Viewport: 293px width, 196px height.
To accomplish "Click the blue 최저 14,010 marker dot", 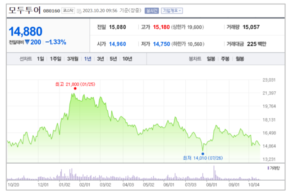I will 203,154.
